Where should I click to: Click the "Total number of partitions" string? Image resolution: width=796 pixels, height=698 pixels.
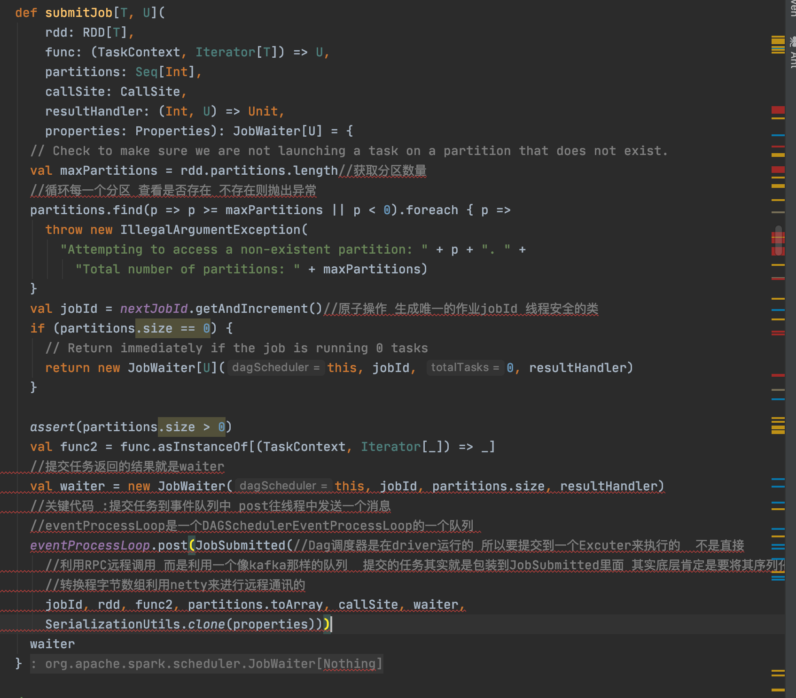(x=188, y=269)
